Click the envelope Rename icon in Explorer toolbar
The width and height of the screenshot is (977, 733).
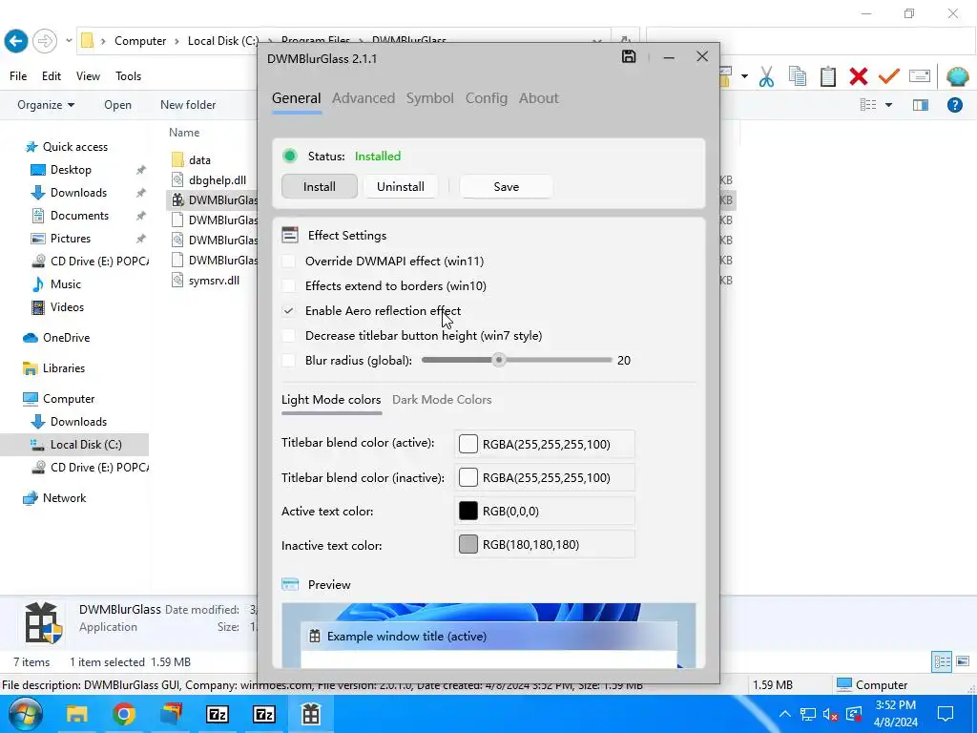pos(920,76)
